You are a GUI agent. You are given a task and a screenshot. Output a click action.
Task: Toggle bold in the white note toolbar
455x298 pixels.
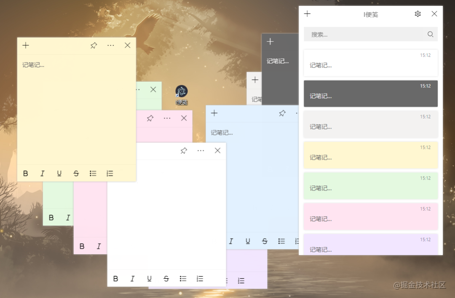click(x=115, y=279)
